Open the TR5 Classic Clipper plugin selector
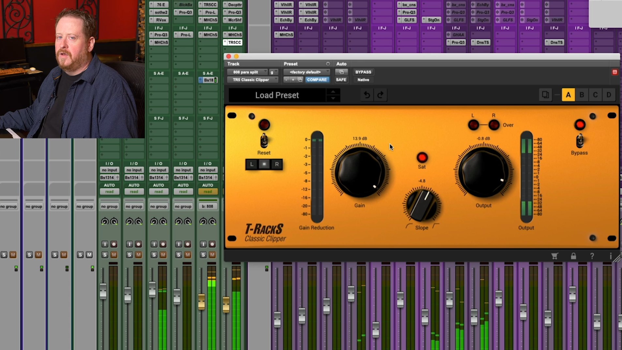 [253, 80]
